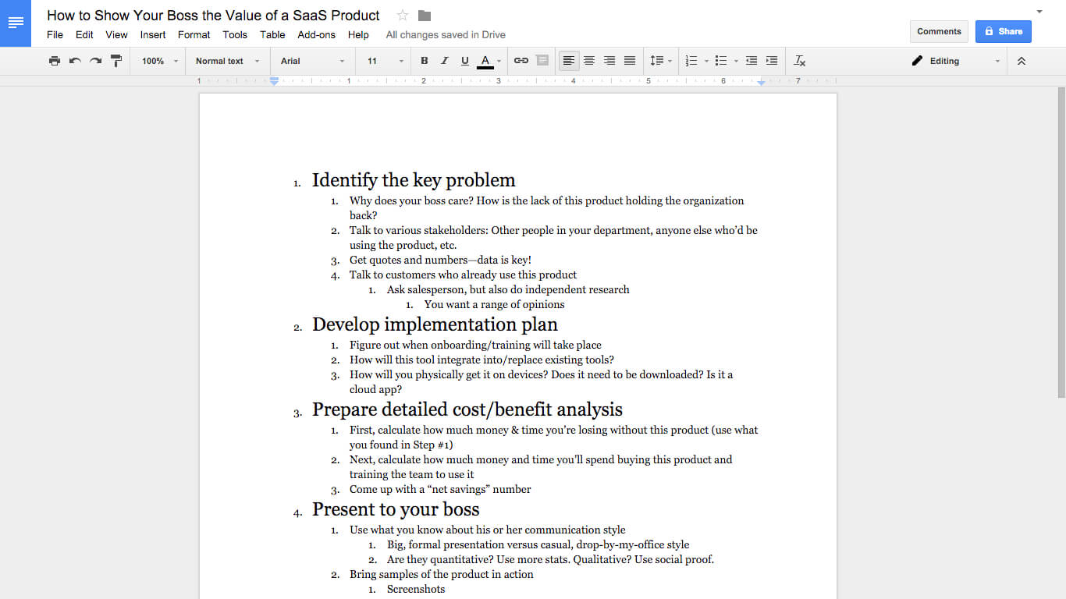This screenshot has height=599, width=1066.
Task: Decrease indent
Action: 752,61
